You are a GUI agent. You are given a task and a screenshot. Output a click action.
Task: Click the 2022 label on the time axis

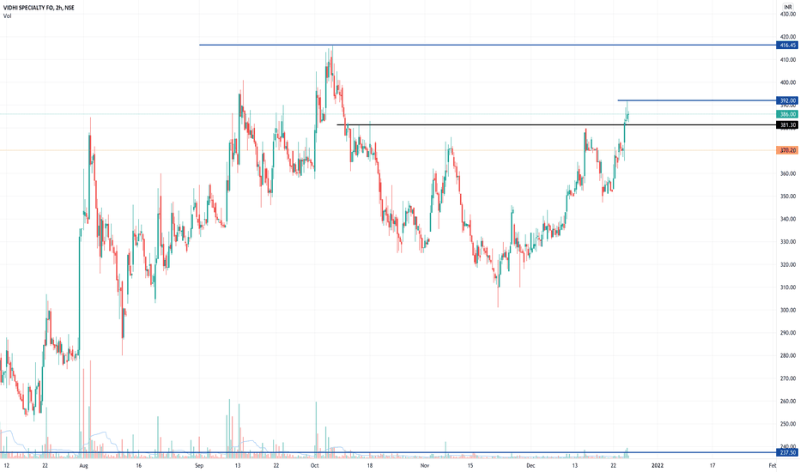[x=658, y=465]
